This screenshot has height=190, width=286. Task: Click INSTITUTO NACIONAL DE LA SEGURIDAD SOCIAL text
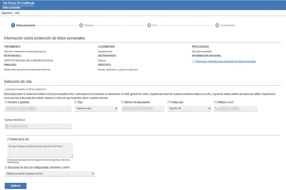(29, 60)
